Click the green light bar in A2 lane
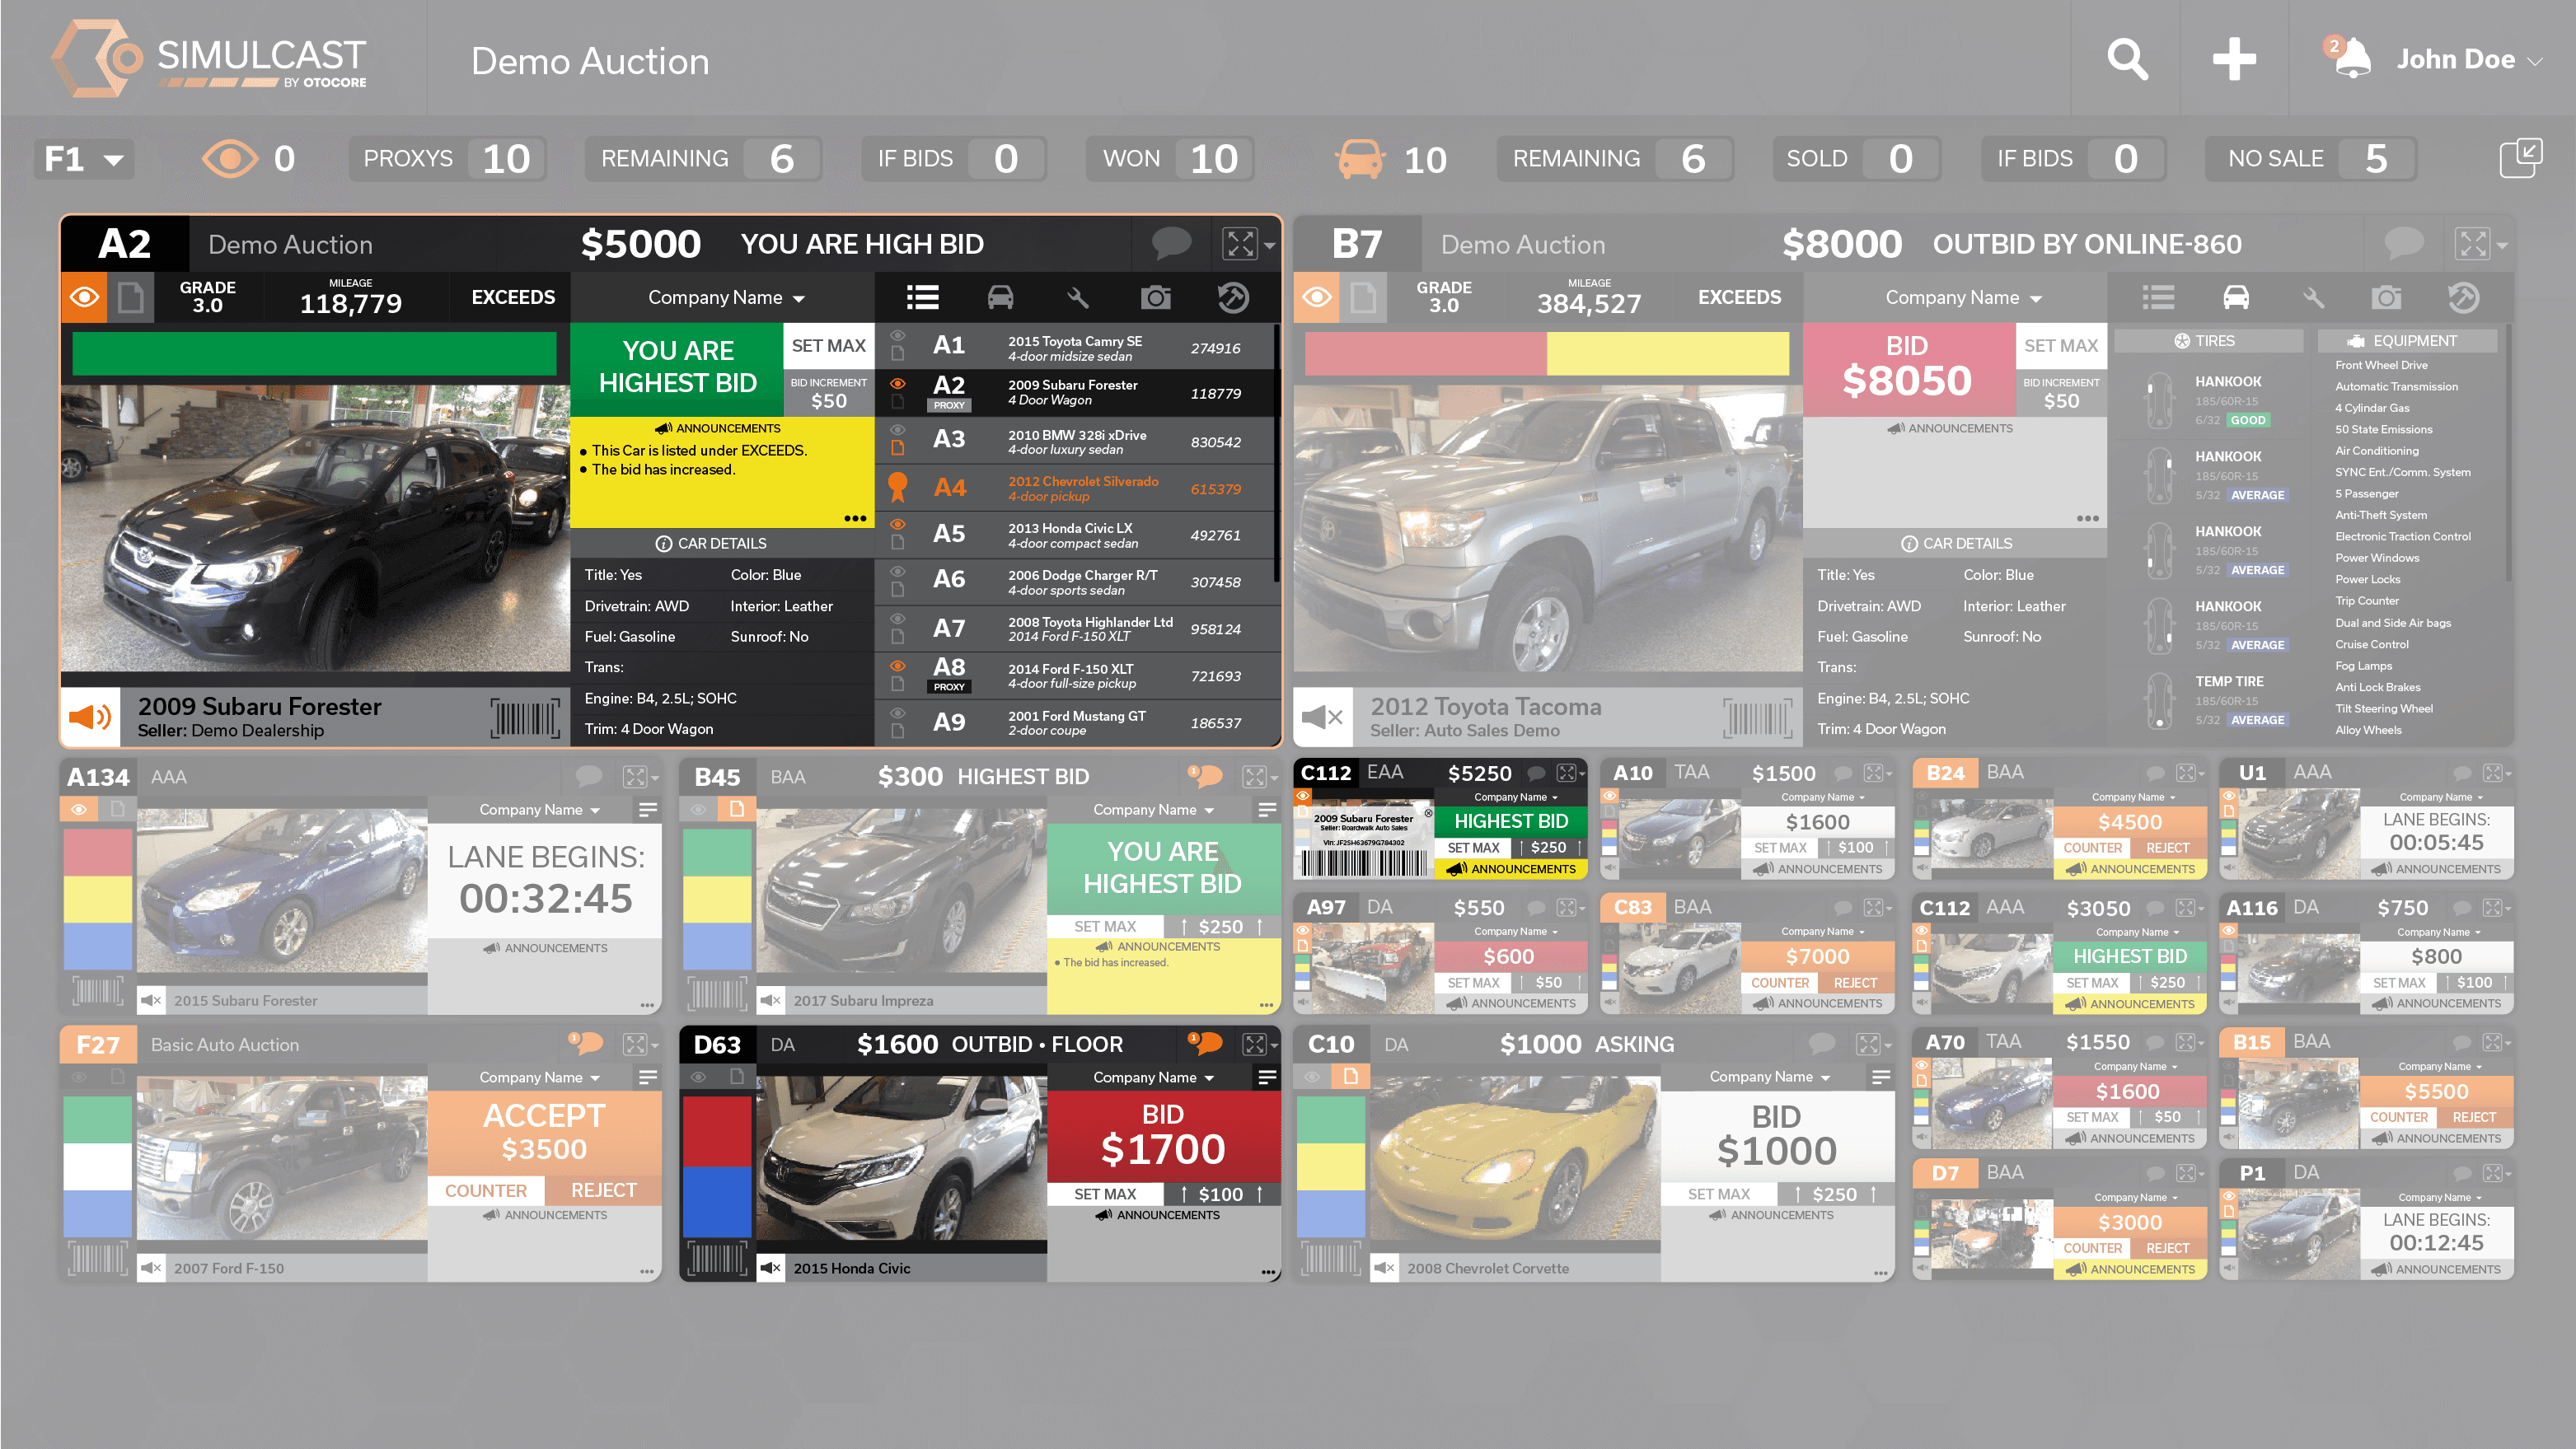Screen dimensions: 2576x1449 (314, 353)
